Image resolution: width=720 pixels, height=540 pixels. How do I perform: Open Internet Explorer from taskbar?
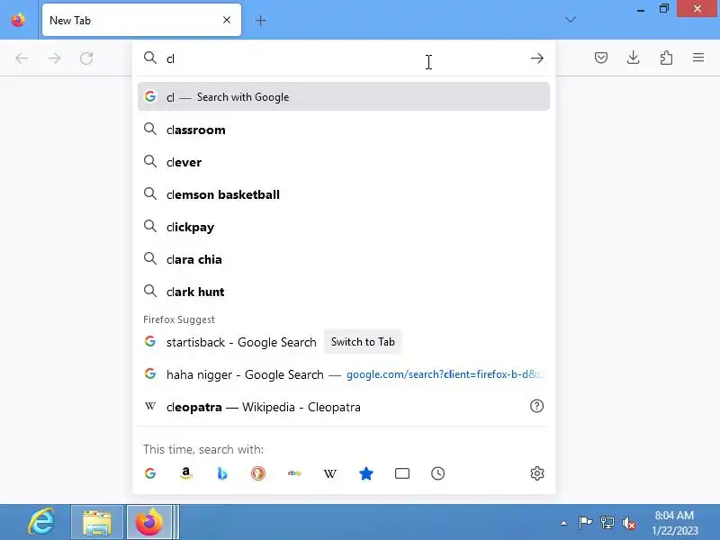click(41, 522)
